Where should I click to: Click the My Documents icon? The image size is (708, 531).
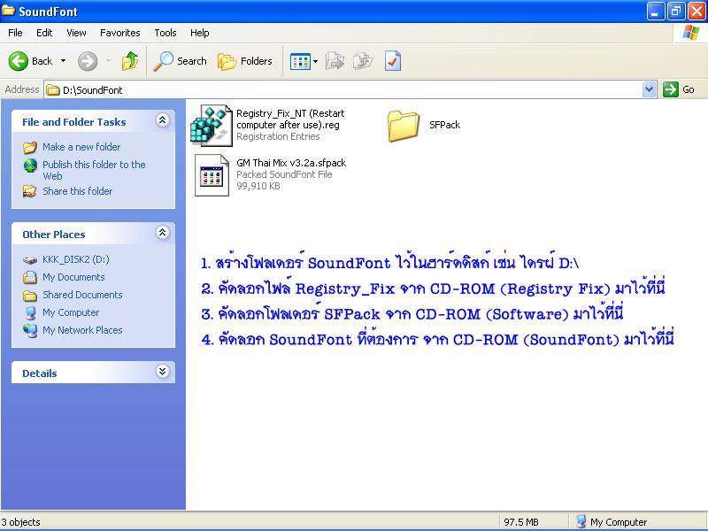coord(30,277)
